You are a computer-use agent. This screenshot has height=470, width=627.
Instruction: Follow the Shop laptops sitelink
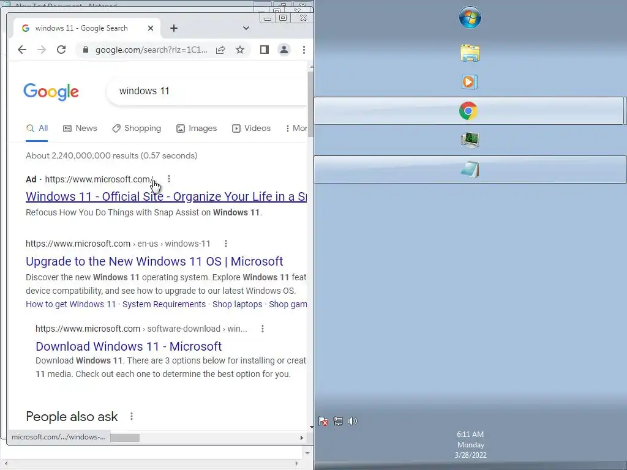(x=237, y=304)
